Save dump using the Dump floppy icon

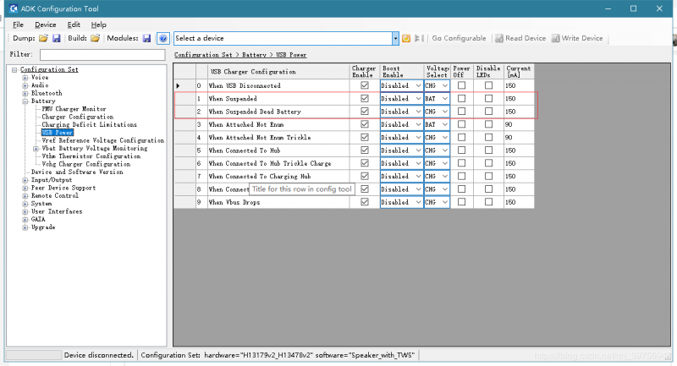pos(56,38)
